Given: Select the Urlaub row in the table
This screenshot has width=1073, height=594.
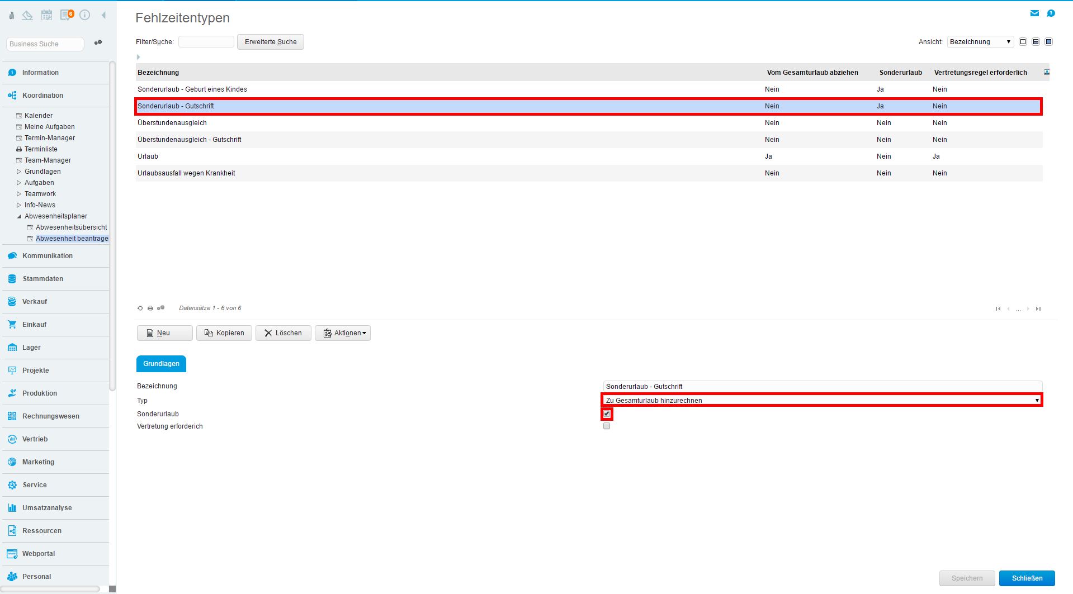Looking at the screenshot, I should 589,156.
